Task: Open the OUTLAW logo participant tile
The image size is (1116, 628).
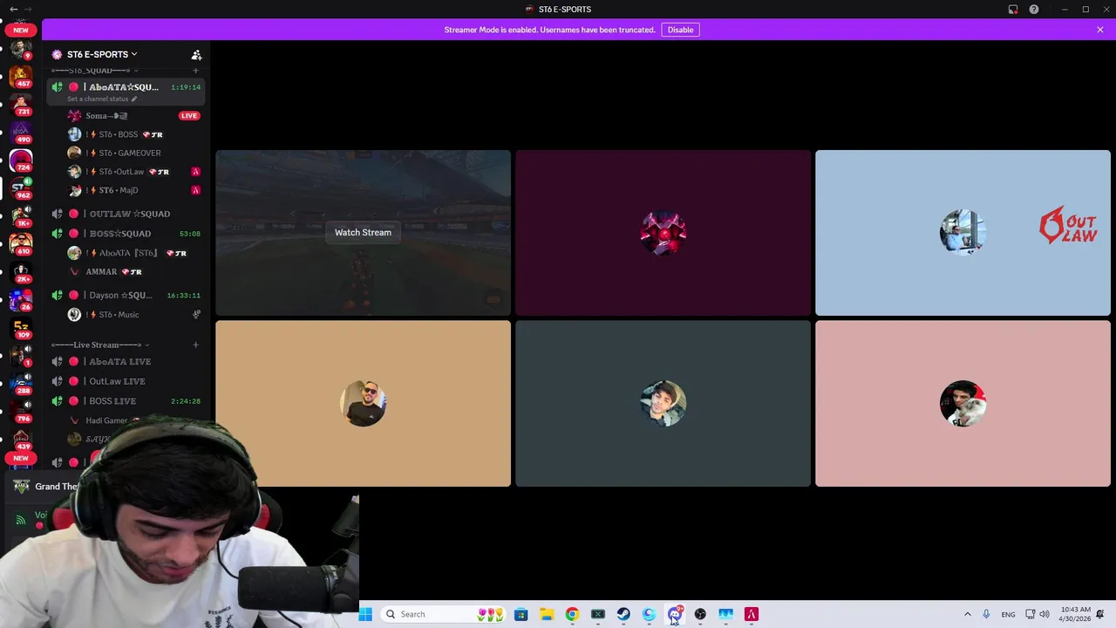Action: 963,233
